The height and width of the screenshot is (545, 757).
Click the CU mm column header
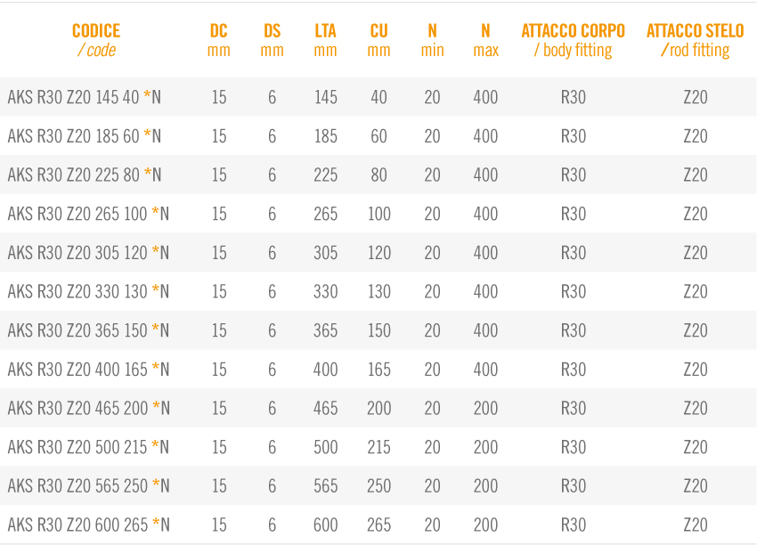(378, 41)
